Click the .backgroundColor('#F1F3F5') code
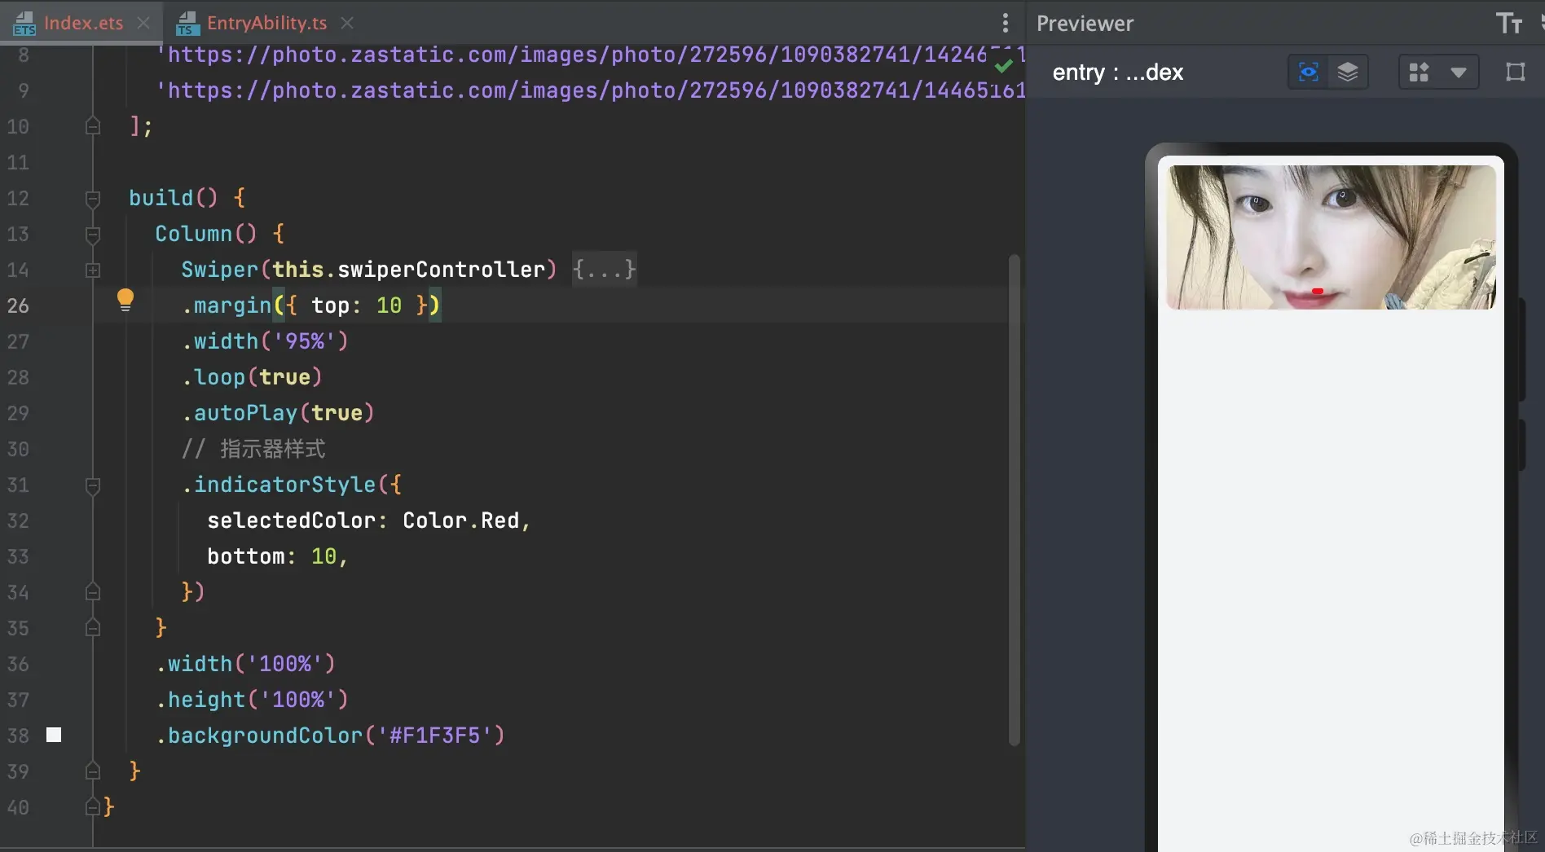 331,736
